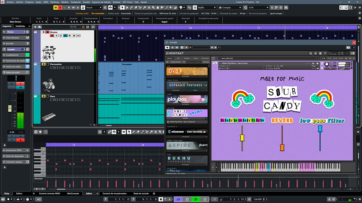Open the VST Cloud menu
Viewport: 362px width, 203px height.
127,2
